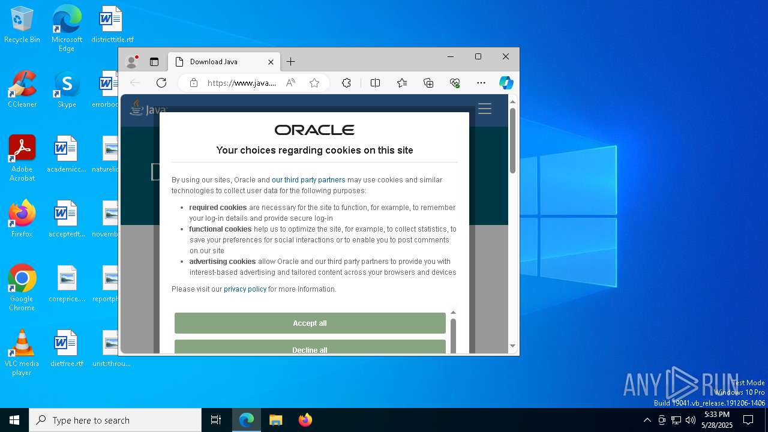Open Task View on taskbar

click(216, 420)
